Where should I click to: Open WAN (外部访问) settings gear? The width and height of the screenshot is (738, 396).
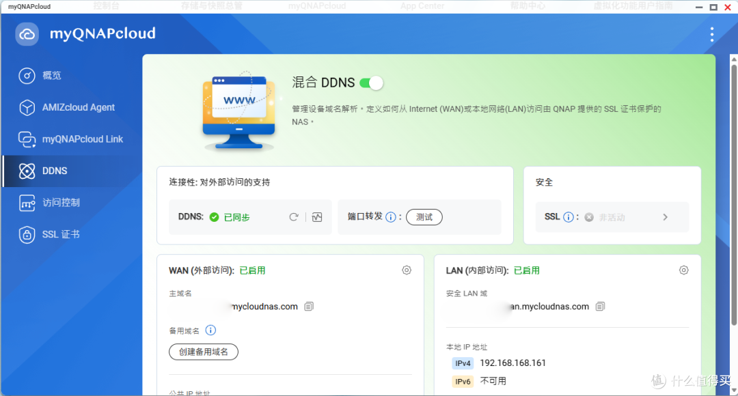click(x=407, y=270)
